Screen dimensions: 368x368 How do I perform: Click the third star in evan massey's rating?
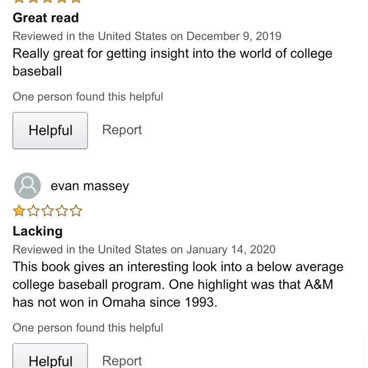point(48,211)
